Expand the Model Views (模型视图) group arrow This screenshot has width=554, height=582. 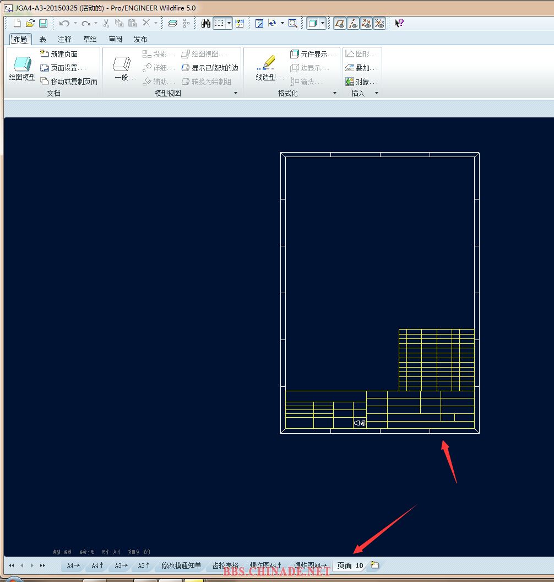pos(236,93)
